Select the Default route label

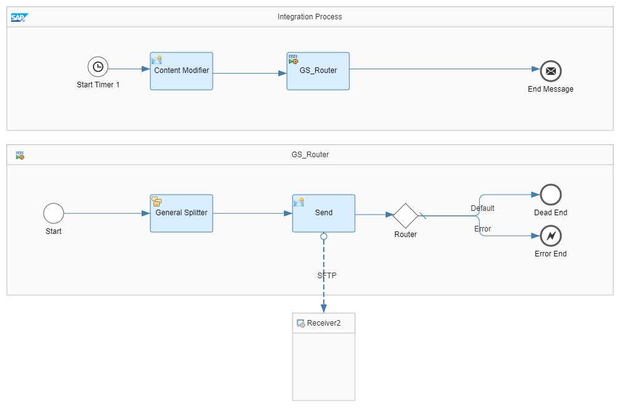coord(482,208)
